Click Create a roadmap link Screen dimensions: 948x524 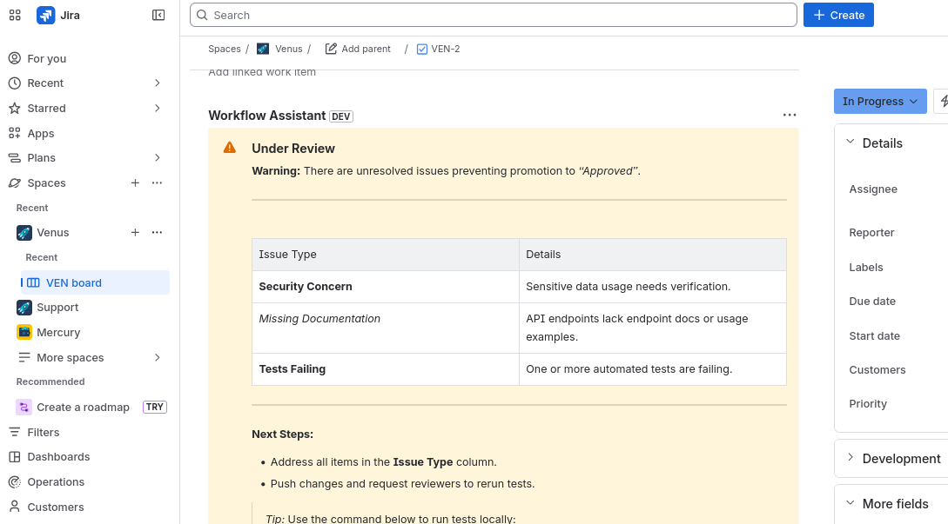tap(83, 407)
